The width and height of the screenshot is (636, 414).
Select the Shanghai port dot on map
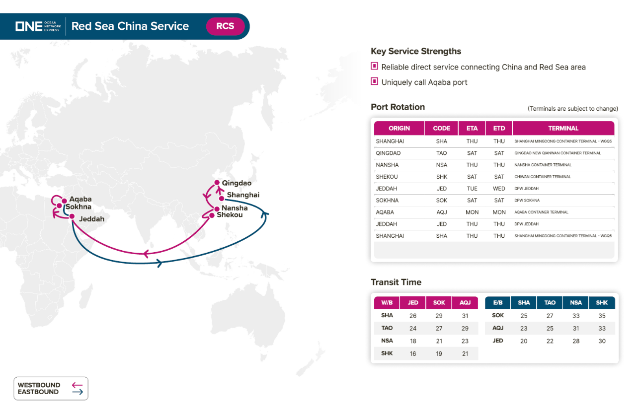click(x=222, y=199)
